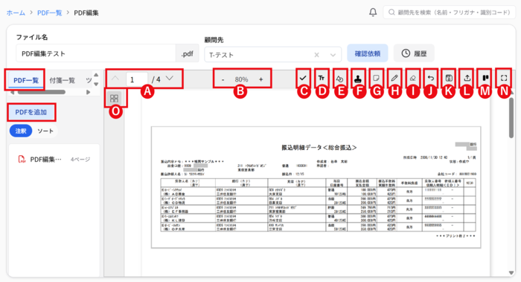Activate the pencil drawing tool
The width and height of the screenshot is (521, 282).
(x=394, y=78)
